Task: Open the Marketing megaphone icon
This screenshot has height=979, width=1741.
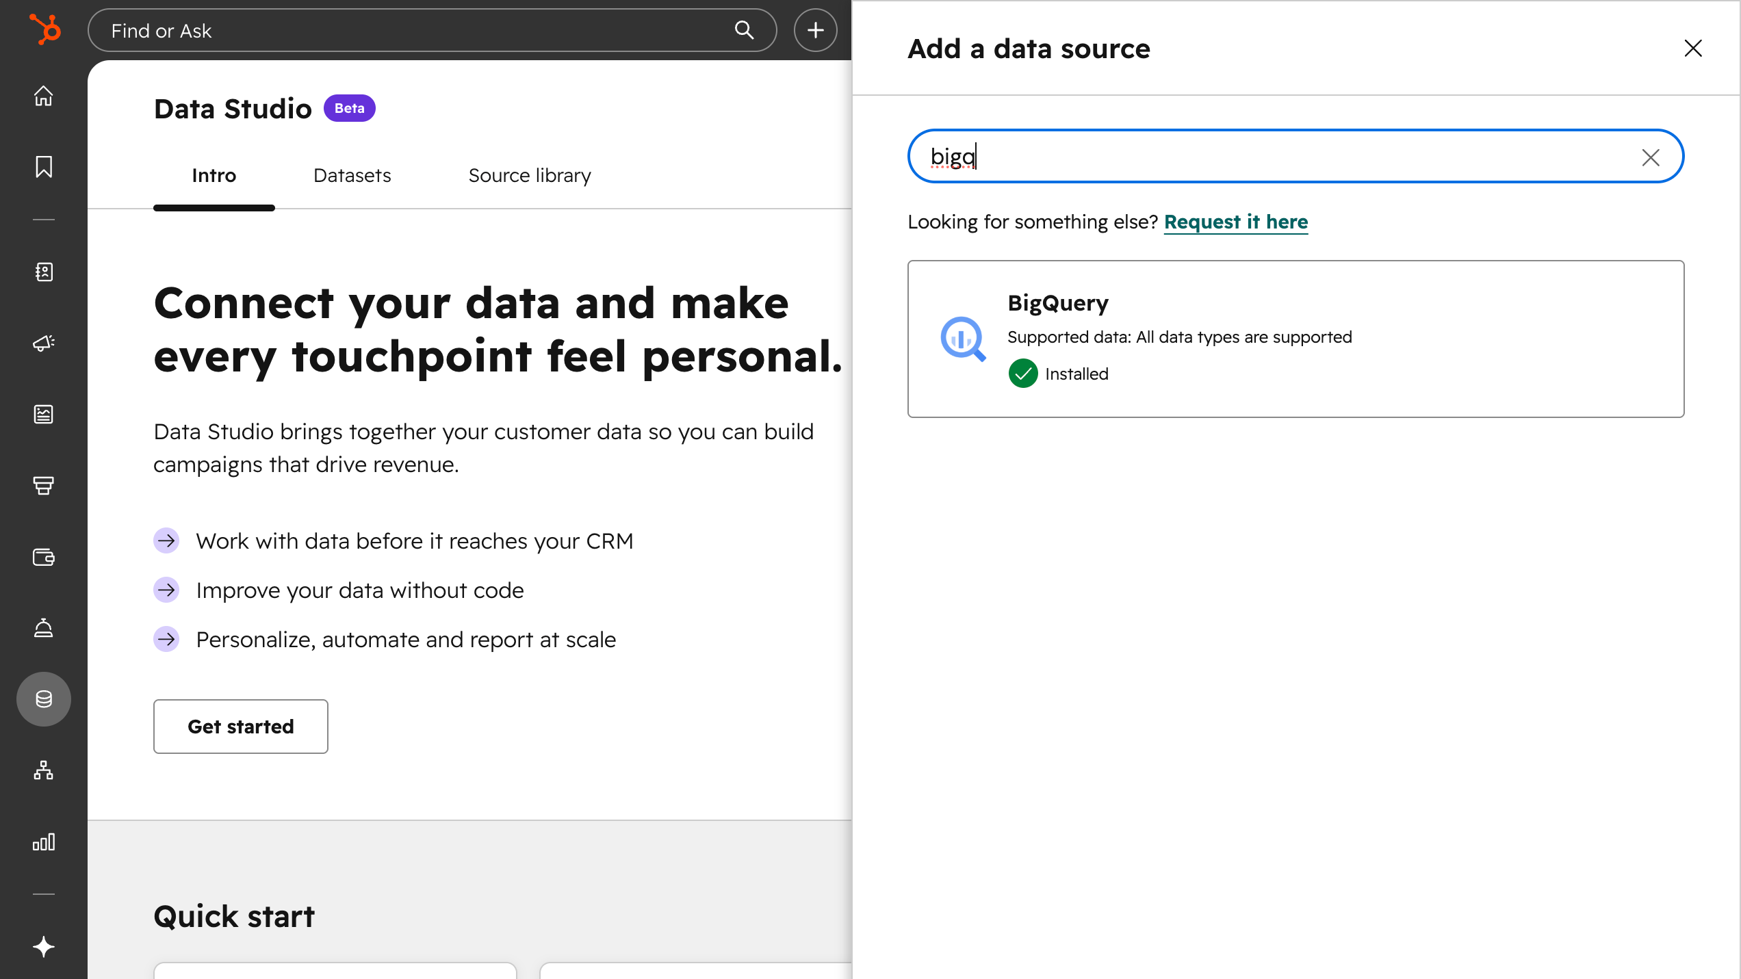Action: coord(44,343)
